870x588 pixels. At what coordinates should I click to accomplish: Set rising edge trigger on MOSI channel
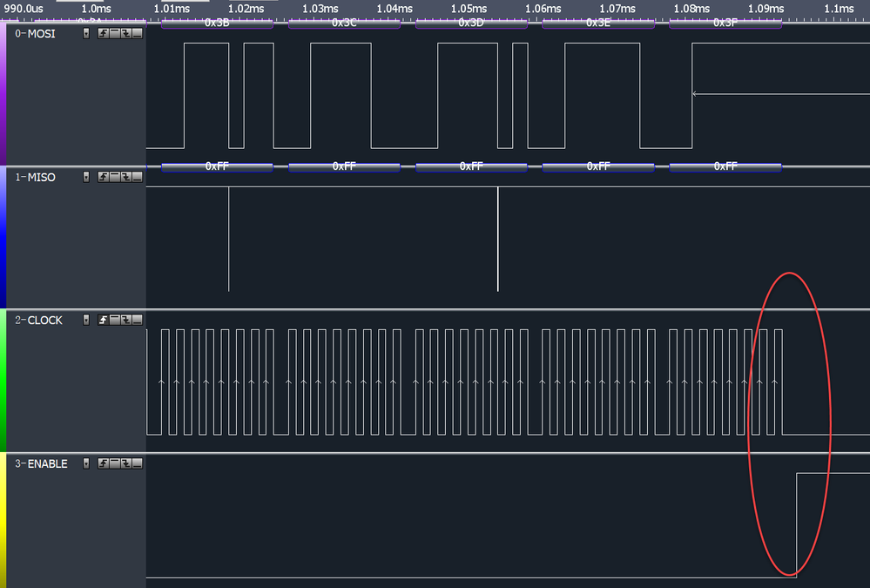104,33
